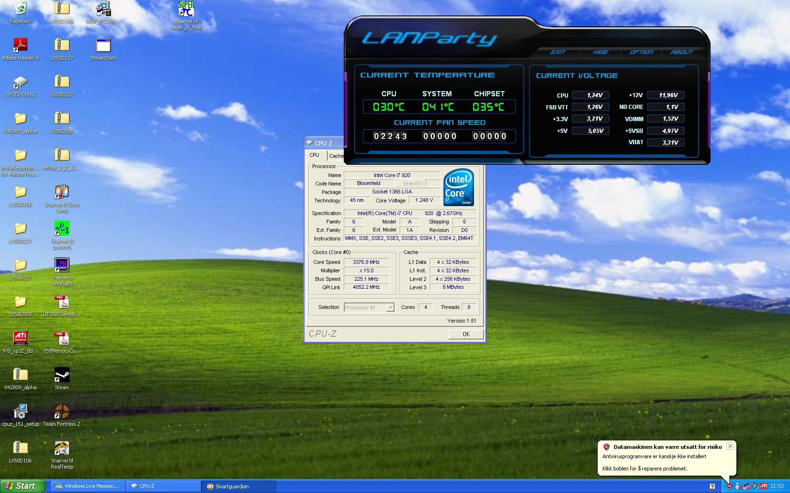This screenshot has width=790, height=493.
Task: Open OPTION in the LANParty window
Action: [x=641, y=52]
